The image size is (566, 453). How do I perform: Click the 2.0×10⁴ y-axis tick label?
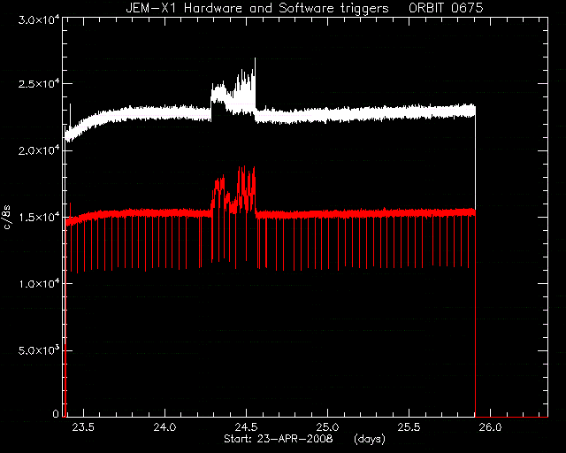(39, 150)
